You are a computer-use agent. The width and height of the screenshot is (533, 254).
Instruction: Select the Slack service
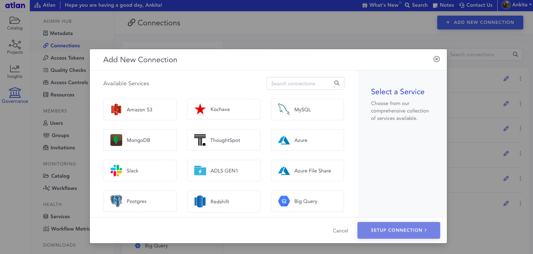(140, 171)
